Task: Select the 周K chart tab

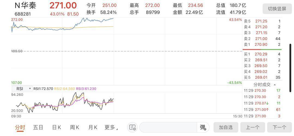Action: click(74, 127)
